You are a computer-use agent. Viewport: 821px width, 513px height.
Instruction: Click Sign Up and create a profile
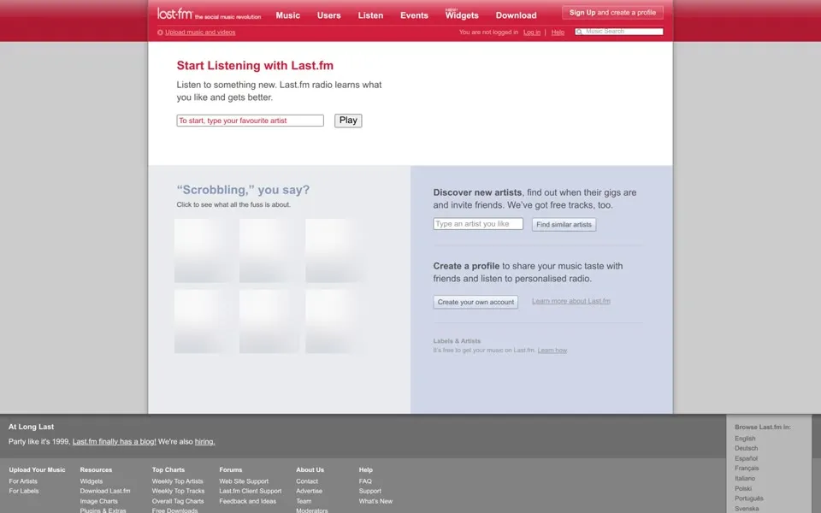[x=612, y=13]
